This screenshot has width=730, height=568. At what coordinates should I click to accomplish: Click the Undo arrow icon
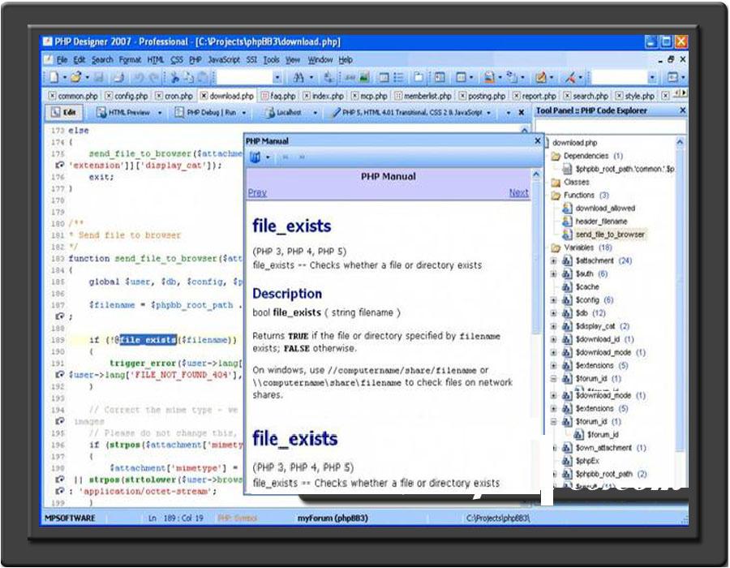click(x=139, y=77)
